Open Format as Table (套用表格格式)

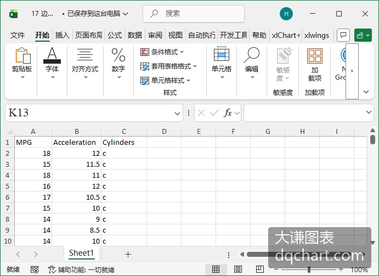(x=168, y=66)
